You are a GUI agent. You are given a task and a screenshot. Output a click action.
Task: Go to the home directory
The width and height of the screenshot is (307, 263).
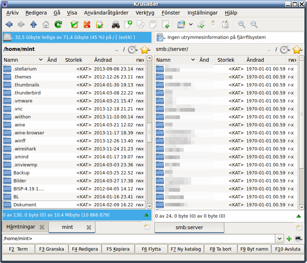(x=46, y=25)
